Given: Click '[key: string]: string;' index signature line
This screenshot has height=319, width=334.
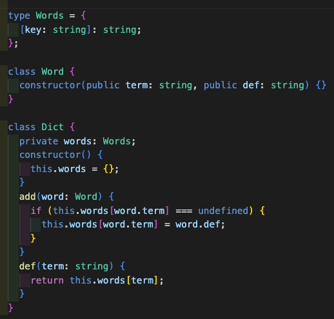Looking at the screenshot, I should click(x=81, y=30).
